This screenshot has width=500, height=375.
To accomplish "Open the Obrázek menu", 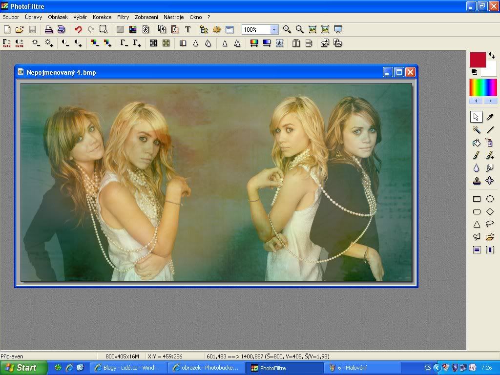I will (58, 17).
